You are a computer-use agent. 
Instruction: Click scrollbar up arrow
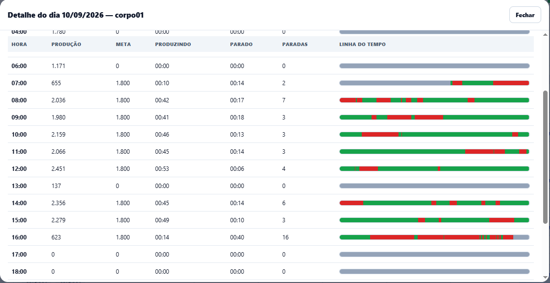[x=545, y=35]
